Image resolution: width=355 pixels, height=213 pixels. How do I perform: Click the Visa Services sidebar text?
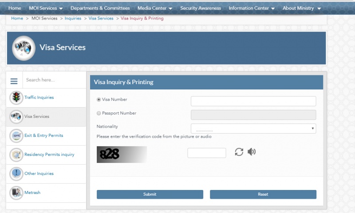(x=37, y=116)
